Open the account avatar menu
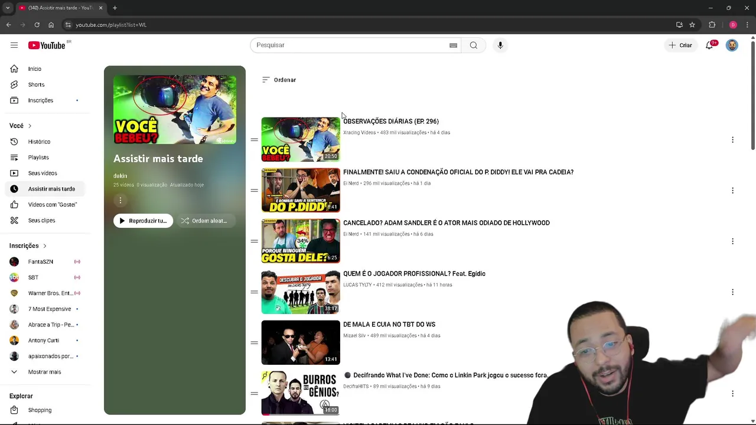 [x=732, y=45]
